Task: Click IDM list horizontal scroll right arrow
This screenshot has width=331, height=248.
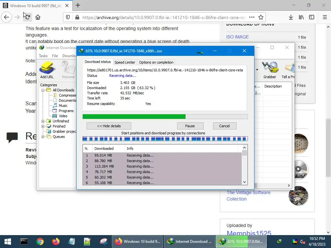Action: [289, 185]
